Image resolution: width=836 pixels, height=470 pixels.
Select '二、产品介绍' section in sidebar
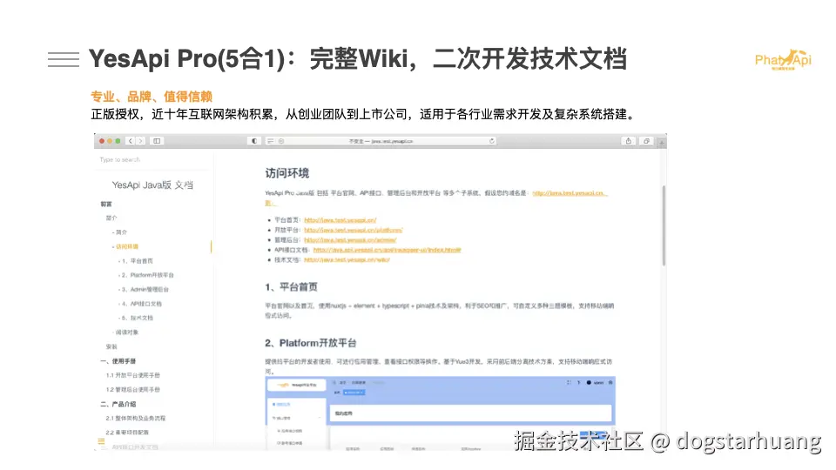[118, 404]
